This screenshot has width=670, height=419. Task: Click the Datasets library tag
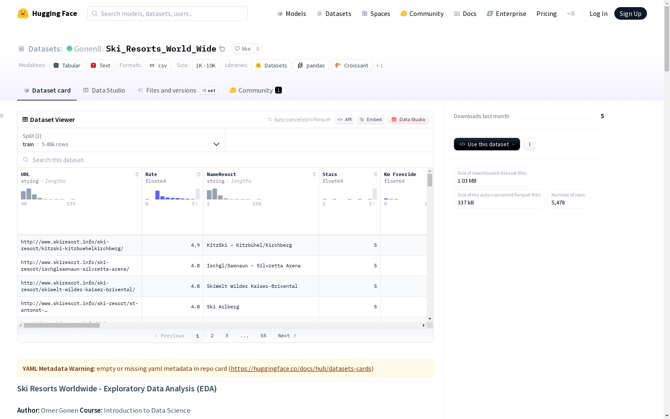[x=271, y=65]
